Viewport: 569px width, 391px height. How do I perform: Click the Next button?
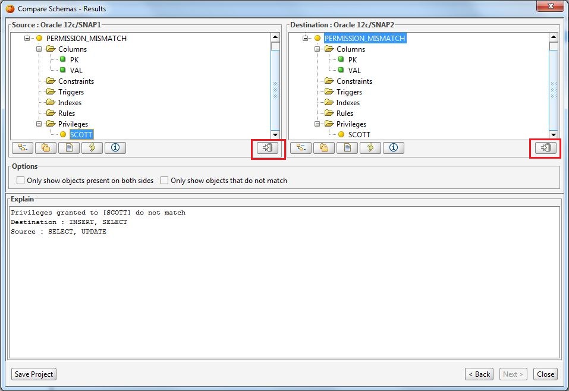(513, 374)
